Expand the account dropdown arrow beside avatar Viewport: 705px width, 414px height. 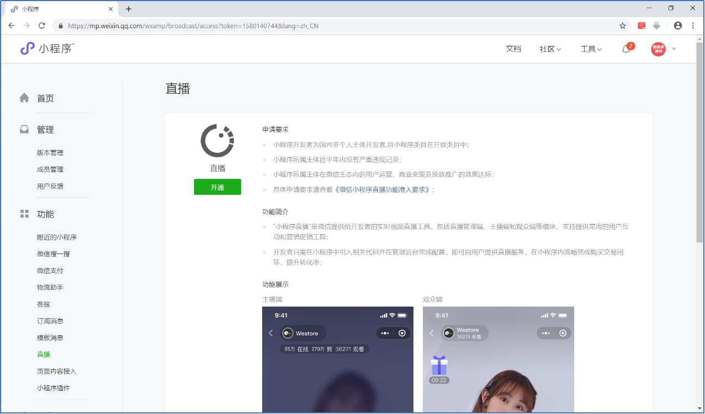click(674, 49)
